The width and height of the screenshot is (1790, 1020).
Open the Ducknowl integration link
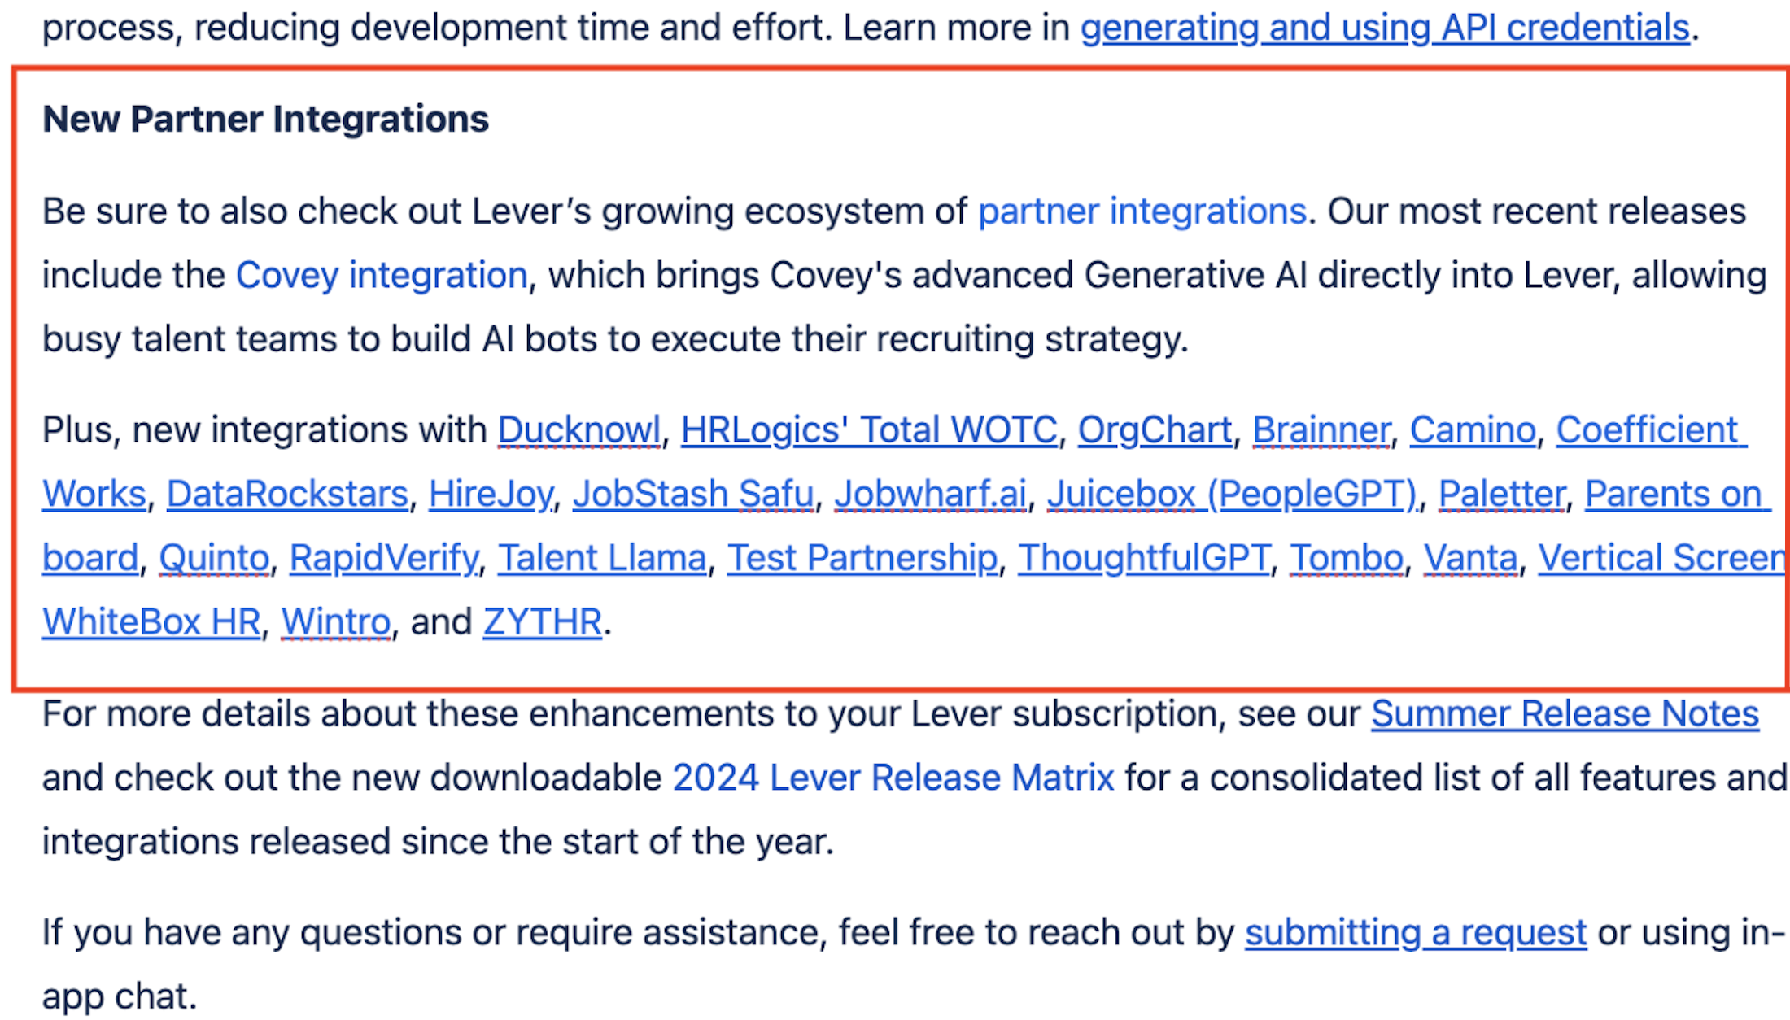point(578,430)
